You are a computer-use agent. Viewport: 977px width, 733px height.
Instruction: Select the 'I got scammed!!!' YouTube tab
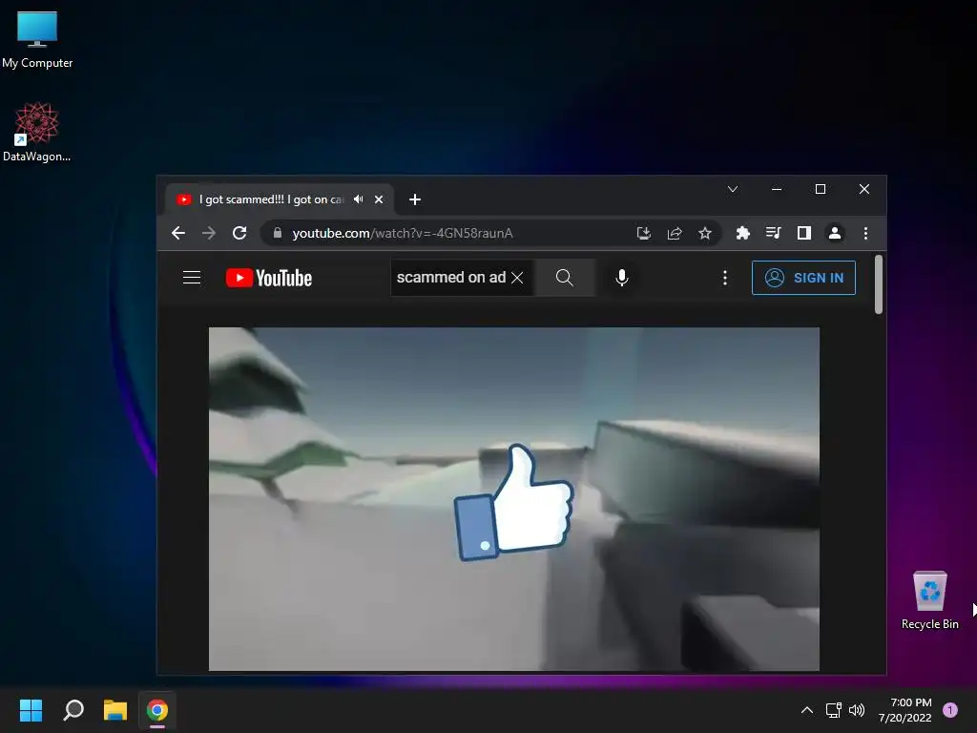point(280,199)
